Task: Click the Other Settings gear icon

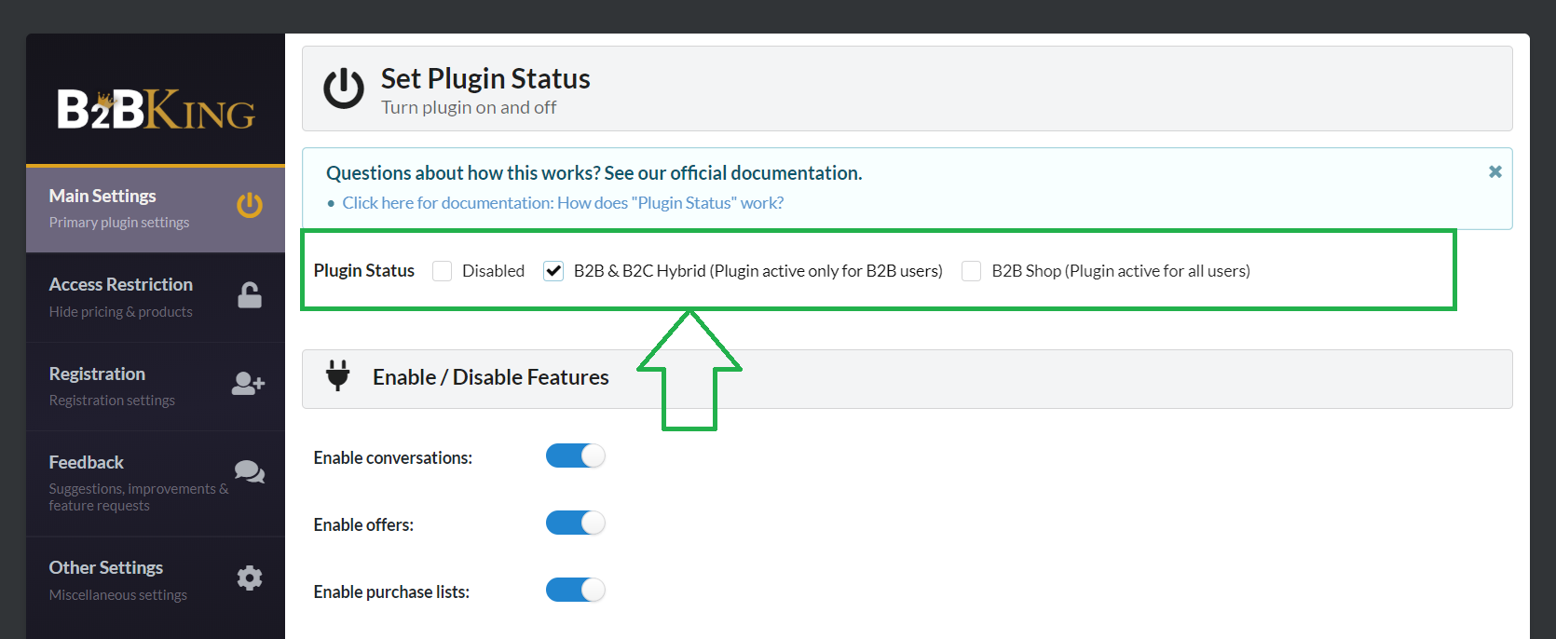Action: tap(250, 578)
